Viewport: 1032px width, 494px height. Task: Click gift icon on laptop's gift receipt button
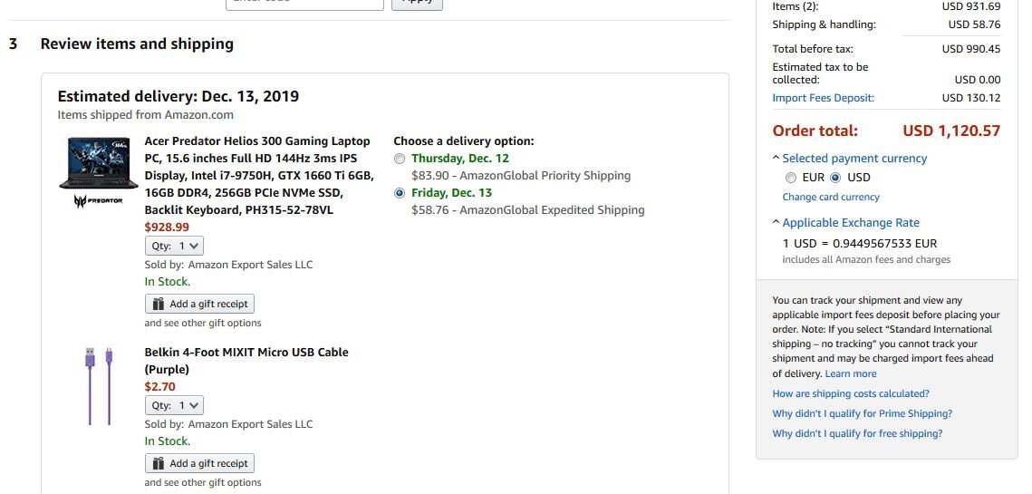159,304
